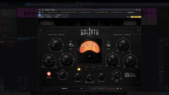Image resolution: width=169 pixels, height=95 pixels.
Task: Select the Alloy saturation mode lamp
Action: [79, 69]
